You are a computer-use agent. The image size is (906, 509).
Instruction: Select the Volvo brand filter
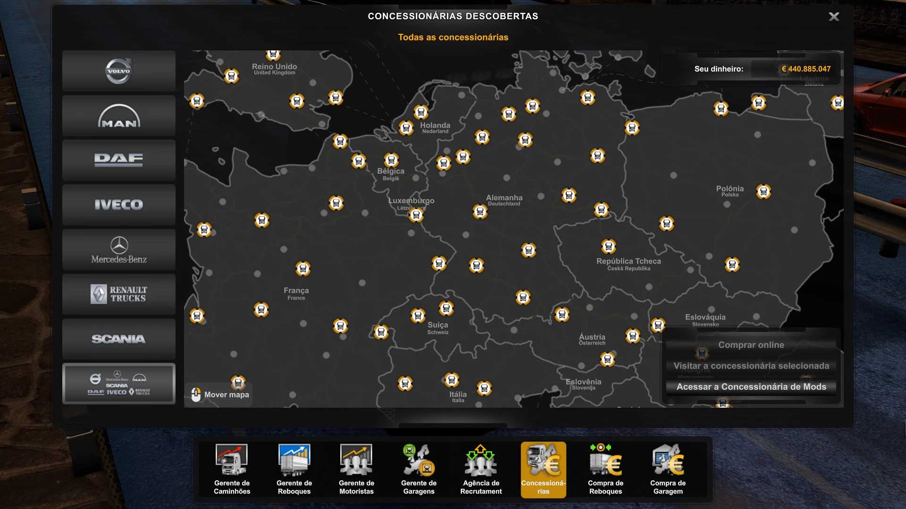tap(118, 71)
